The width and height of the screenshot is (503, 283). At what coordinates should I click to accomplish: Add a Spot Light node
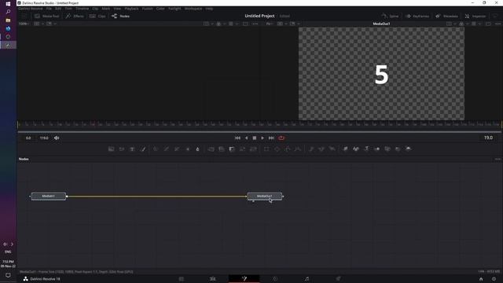[x=398, y=149]
